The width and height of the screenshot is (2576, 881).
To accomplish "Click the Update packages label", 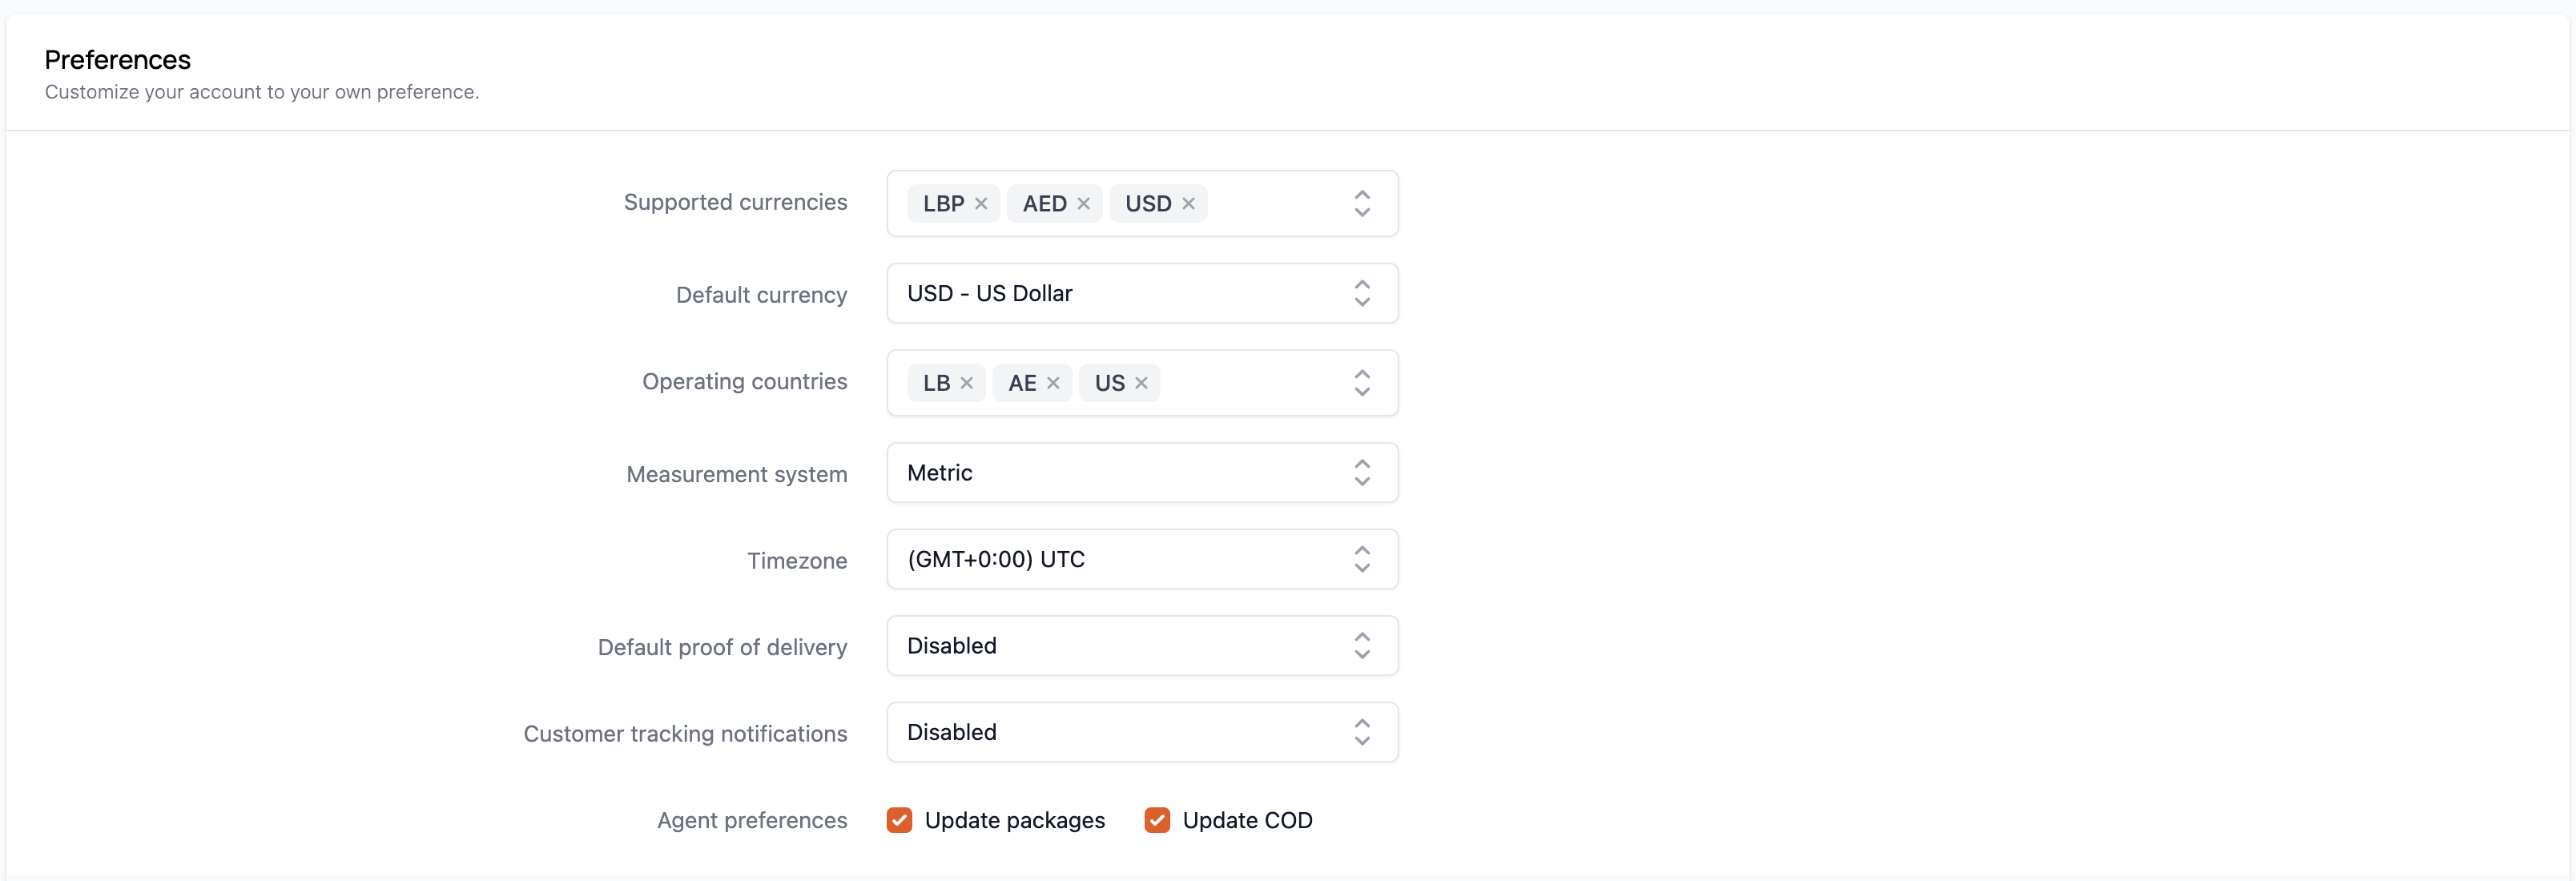I will [1014, 820].
